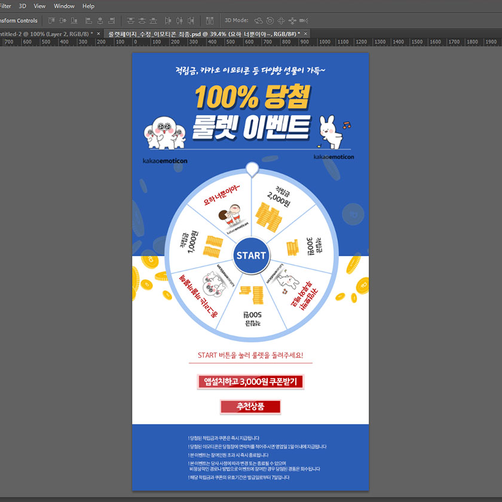Distribute left edges of layers
The width and height of the screenshot is (502, 502).
pyautogui.click(x=168, y=20)
